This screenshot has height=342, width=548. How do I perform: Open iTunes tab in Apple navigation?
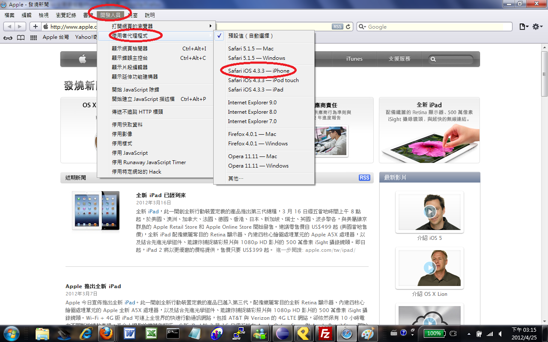pyautogui.click(x=354, y=59)
